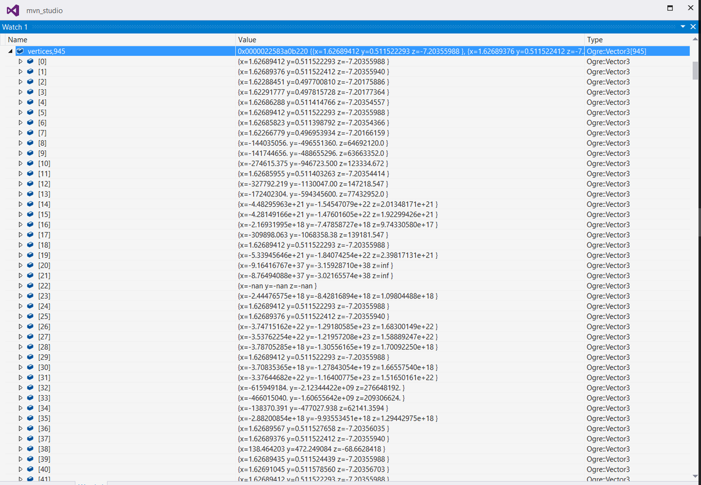Click the cube icon beside [9]
This screenshot has width=701, height=485.
click(30, 153)
